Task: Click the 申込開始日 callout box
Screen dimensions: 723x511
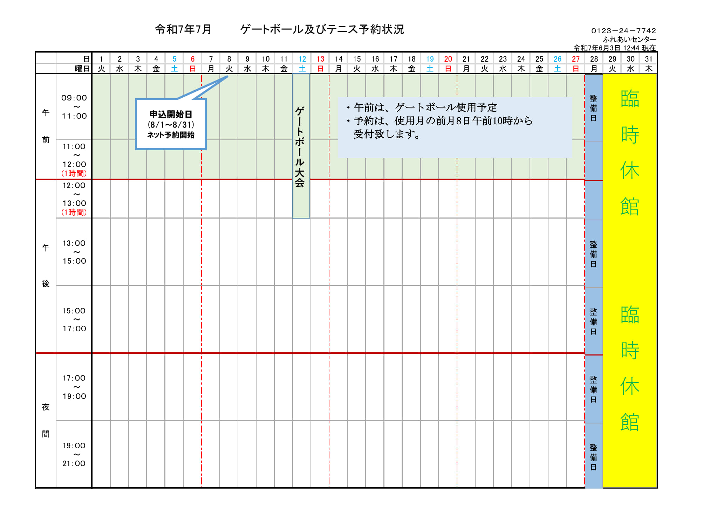Action: 171,124
